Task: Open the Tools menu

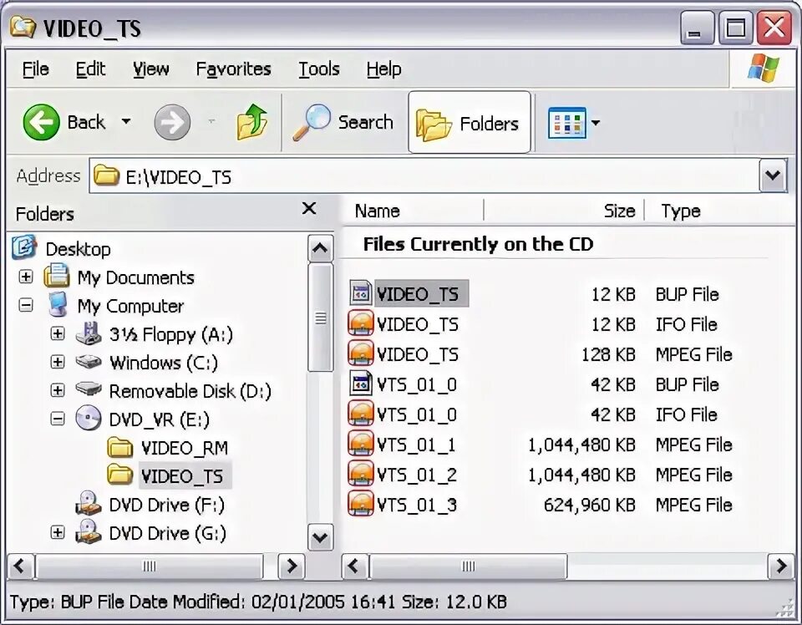Action: [318, 69]
